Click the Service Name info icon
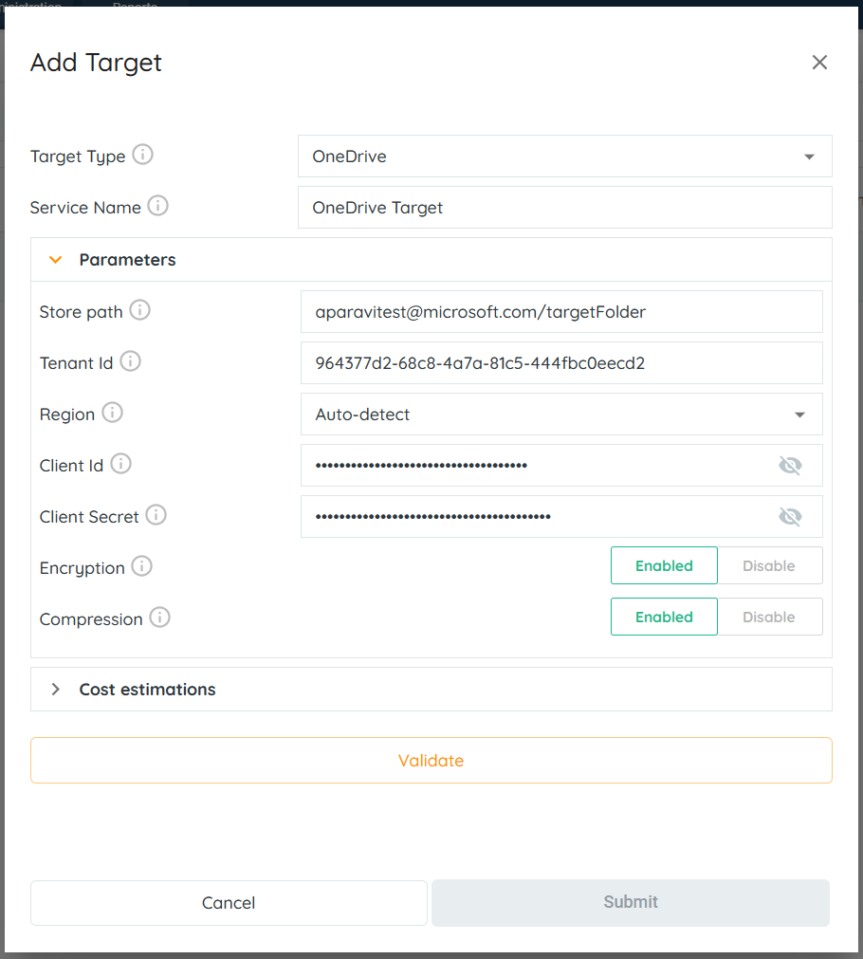Viewport: 863px width, 959px height. pyautogui.click(x=157, y=206)
